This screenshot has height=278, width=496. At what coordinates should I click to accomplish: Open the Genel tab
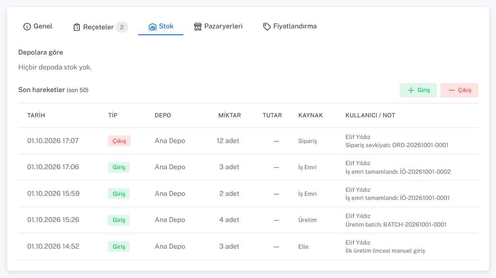click(x=37, y=27)
